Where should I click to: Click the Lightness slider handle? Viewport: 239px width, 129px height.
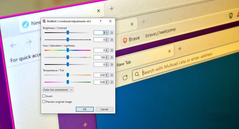pos(68,64)
